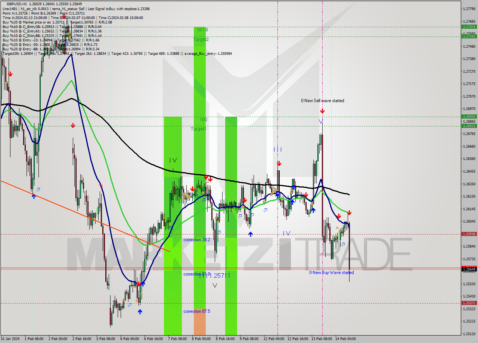478x343 pixels.
Task: Click the Target2 label
Action: pos(201,39)
